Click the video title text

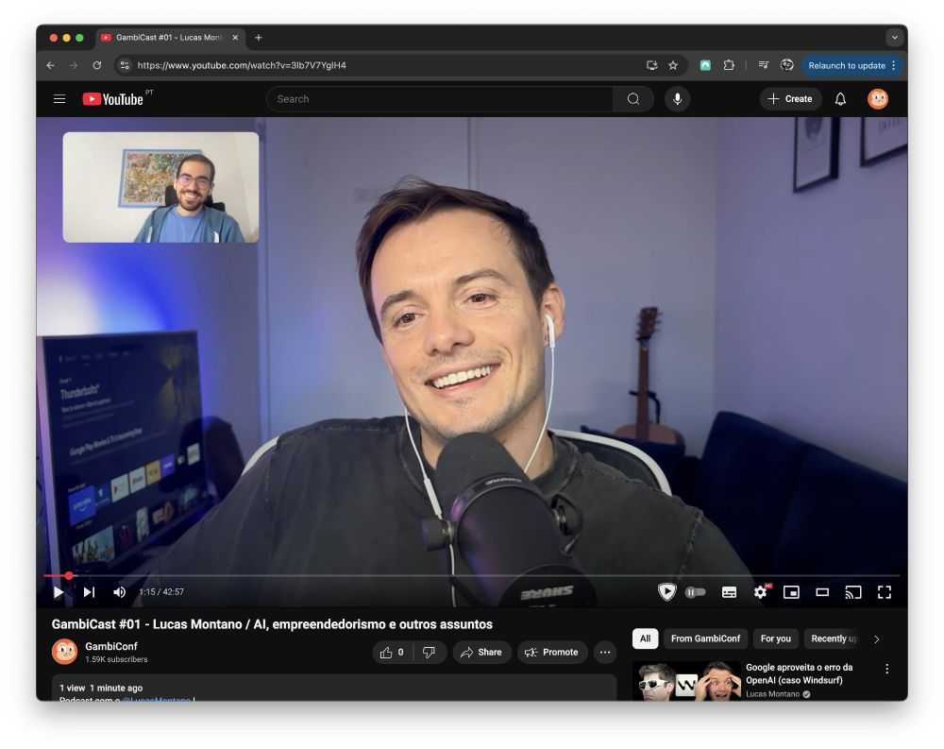click(272, 624)
